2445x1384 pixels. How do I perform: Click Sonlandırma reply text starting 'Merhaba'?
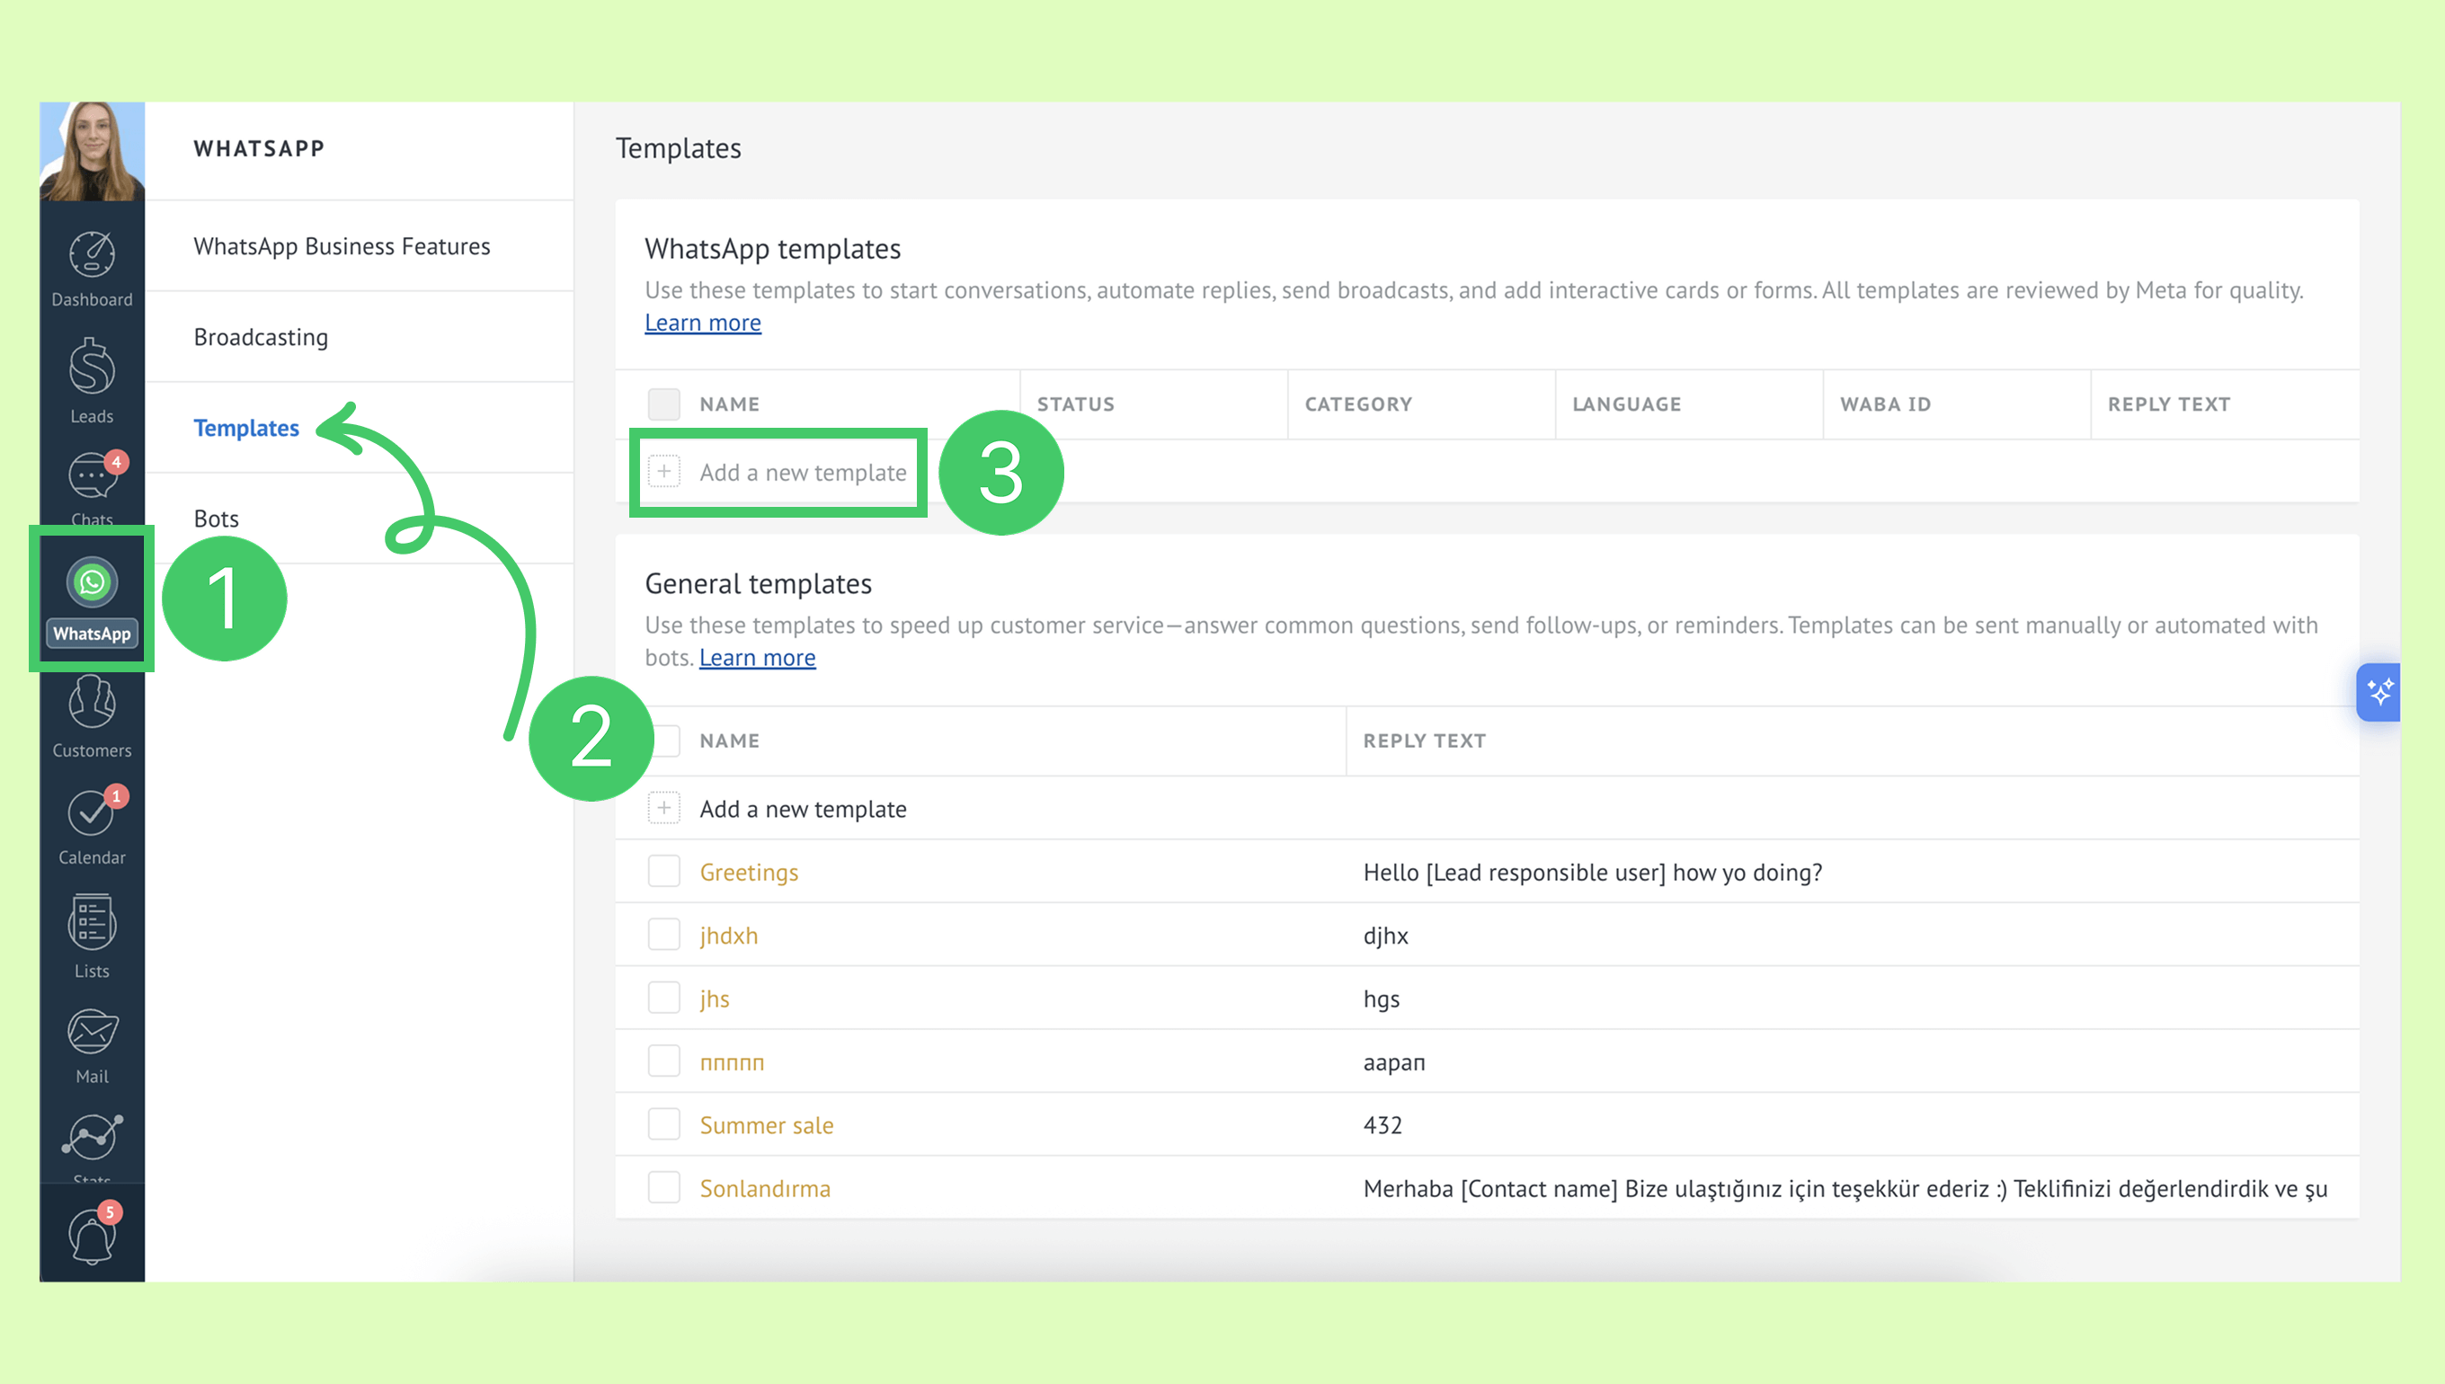pos(1845,1189)
